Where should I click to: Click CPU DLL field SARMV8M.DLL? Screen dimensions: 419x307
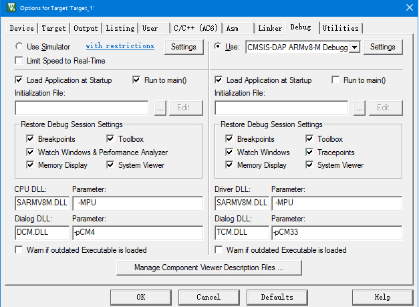(42, 203)
